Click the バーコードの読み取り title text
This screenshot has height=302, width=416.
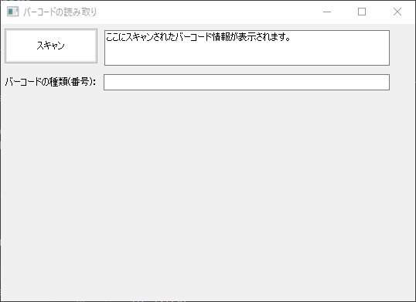[60, 12]
